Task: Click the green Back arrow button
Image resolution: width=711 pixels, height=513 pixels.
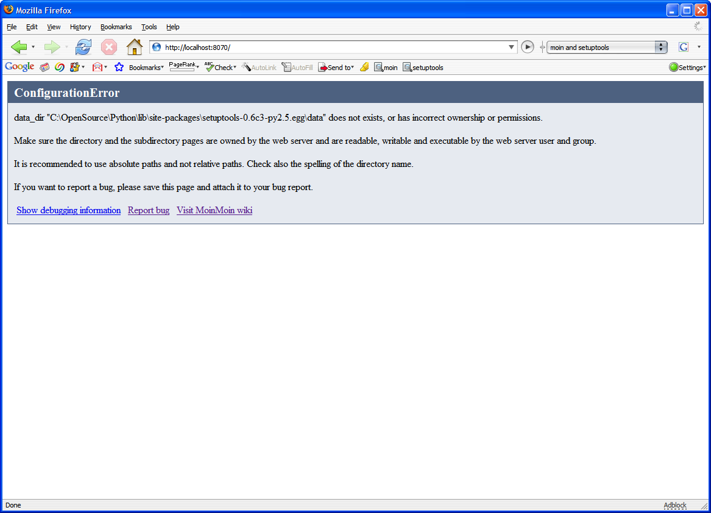Action: pyautogui.click(x=19, y=47)
